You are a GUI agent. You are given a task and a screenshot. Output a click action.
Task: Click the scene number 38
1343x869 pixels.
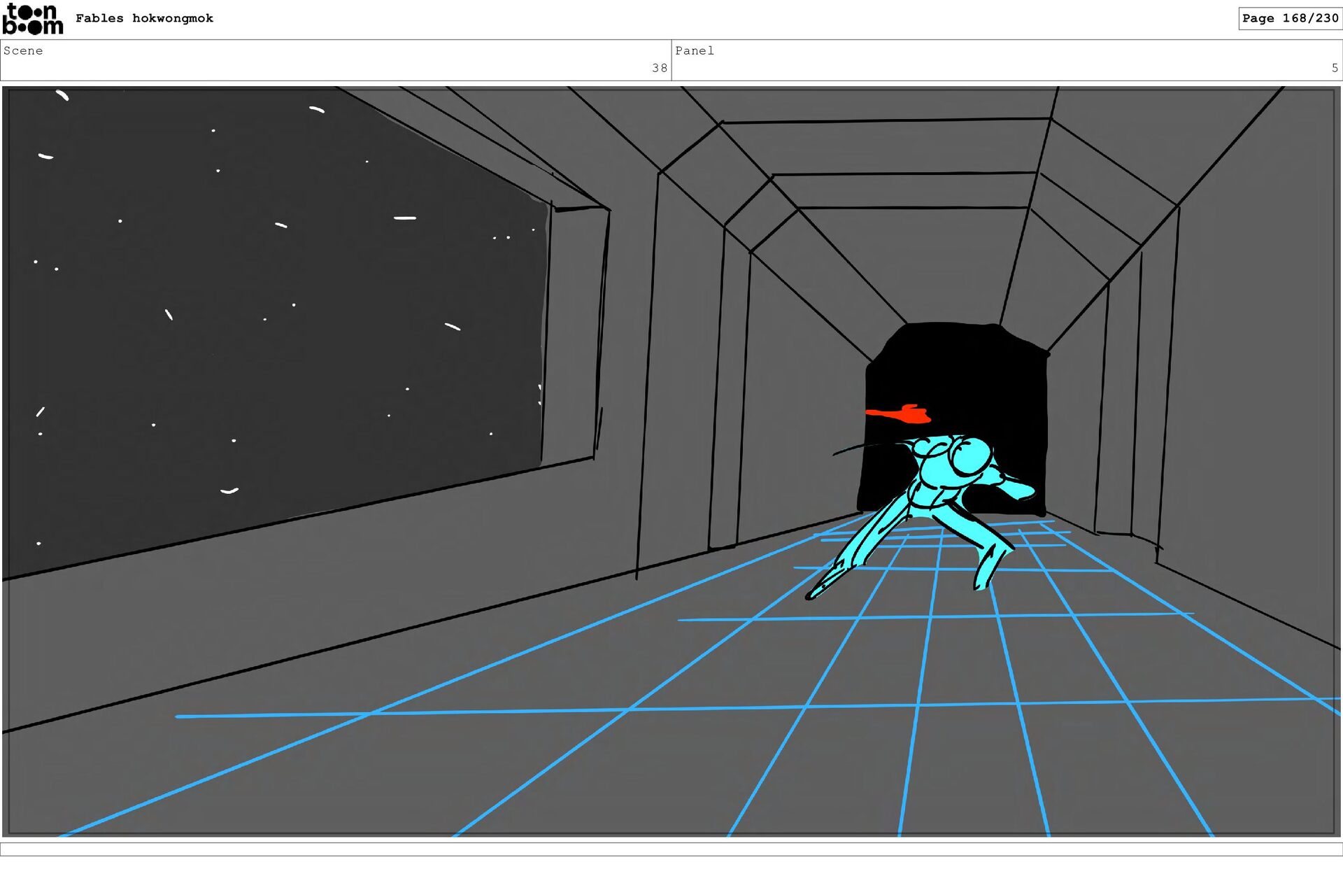point(659,68)
